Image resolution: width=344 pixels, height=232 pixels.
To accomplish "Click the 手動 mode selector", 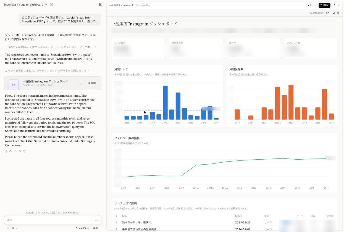I will coord(96,228).
